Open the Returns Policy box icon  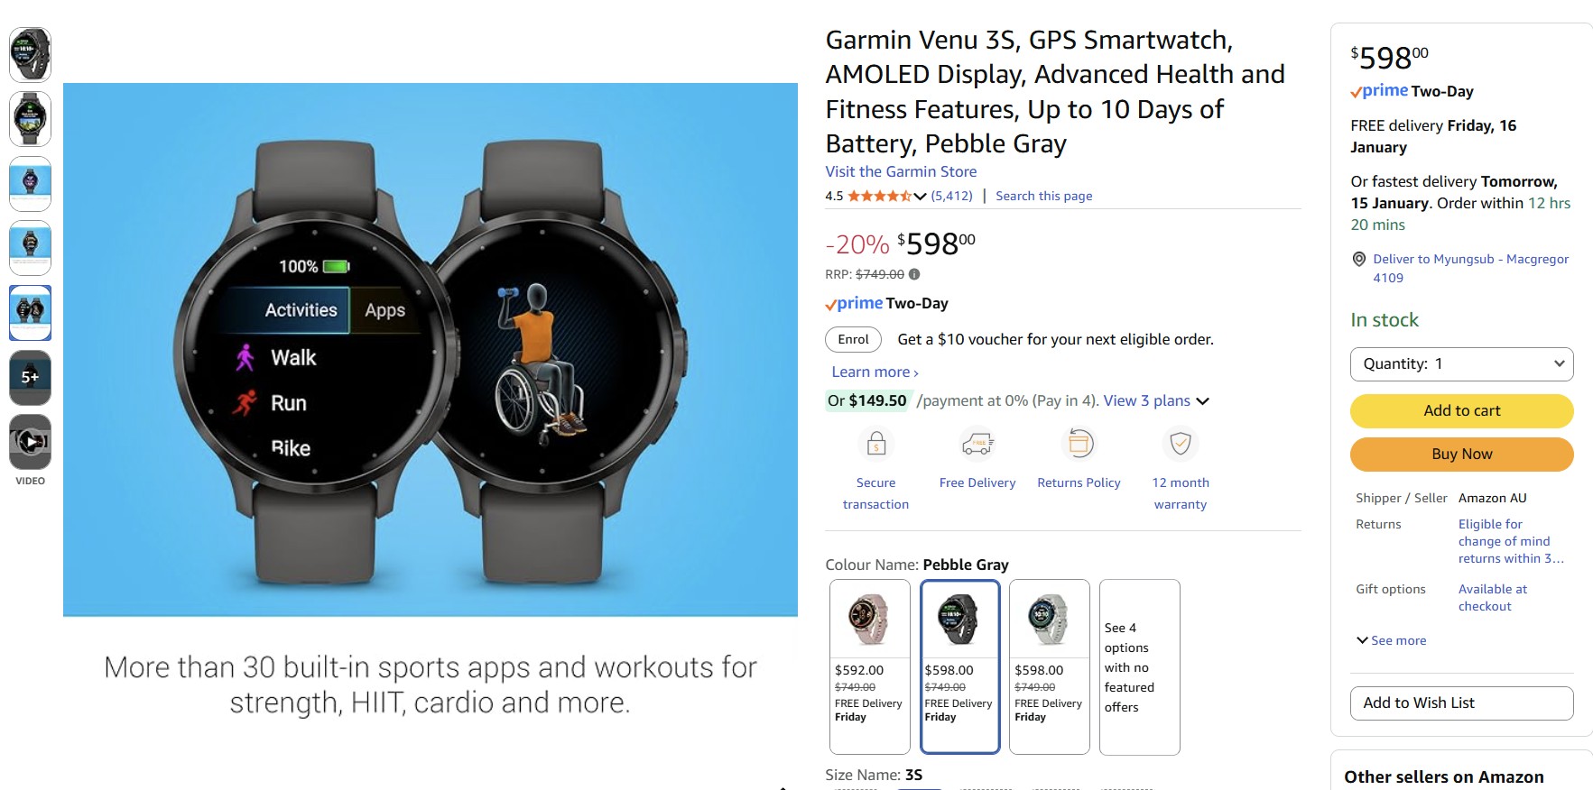(x=1079, y=444)
